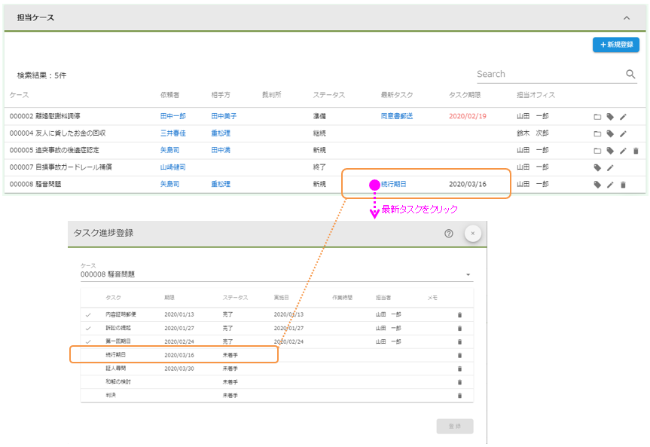Viewport: 650px width, 447px height.
Task: Delete case 000005 using trash icon
Action: (x=635, y=151)
